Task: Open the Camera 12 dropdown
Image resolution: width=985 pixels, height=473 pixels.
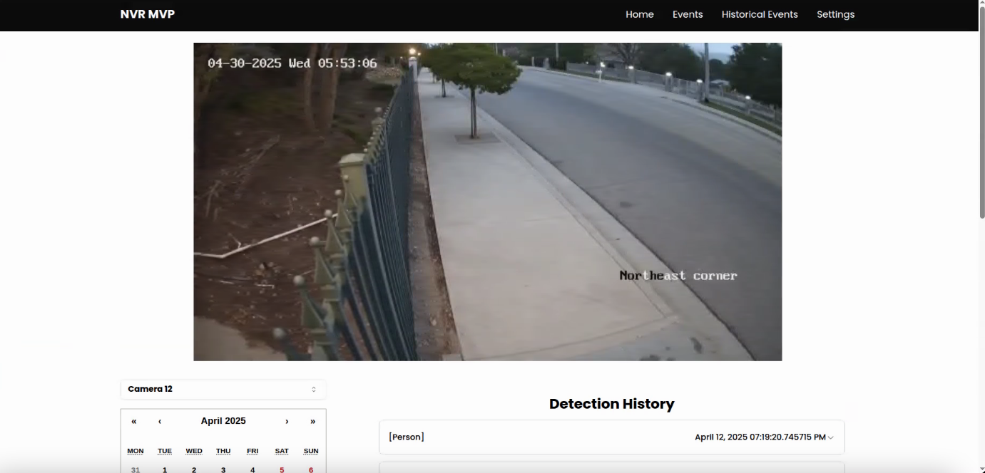Action: (x=223, y=389)
